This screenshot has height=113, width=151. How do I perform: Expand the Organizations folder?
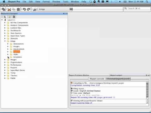pyautogui.click(x=5, y=62)
